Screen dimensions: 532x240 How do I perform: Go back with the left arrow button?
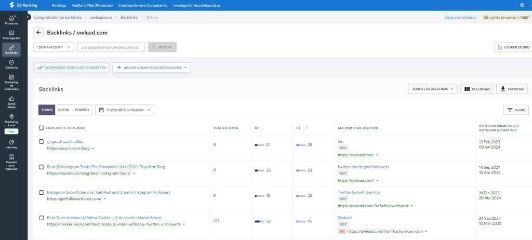pyautogui.click(x=38, y=33)
